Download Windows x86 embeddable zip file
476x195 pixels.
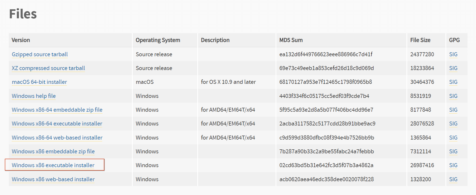coord(53,151)
